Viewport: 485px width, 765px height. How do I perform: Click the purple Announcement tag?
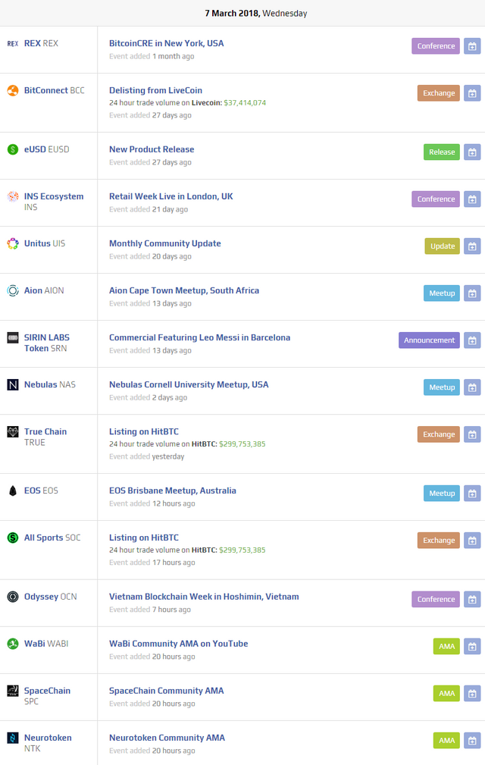click(429, 340)
